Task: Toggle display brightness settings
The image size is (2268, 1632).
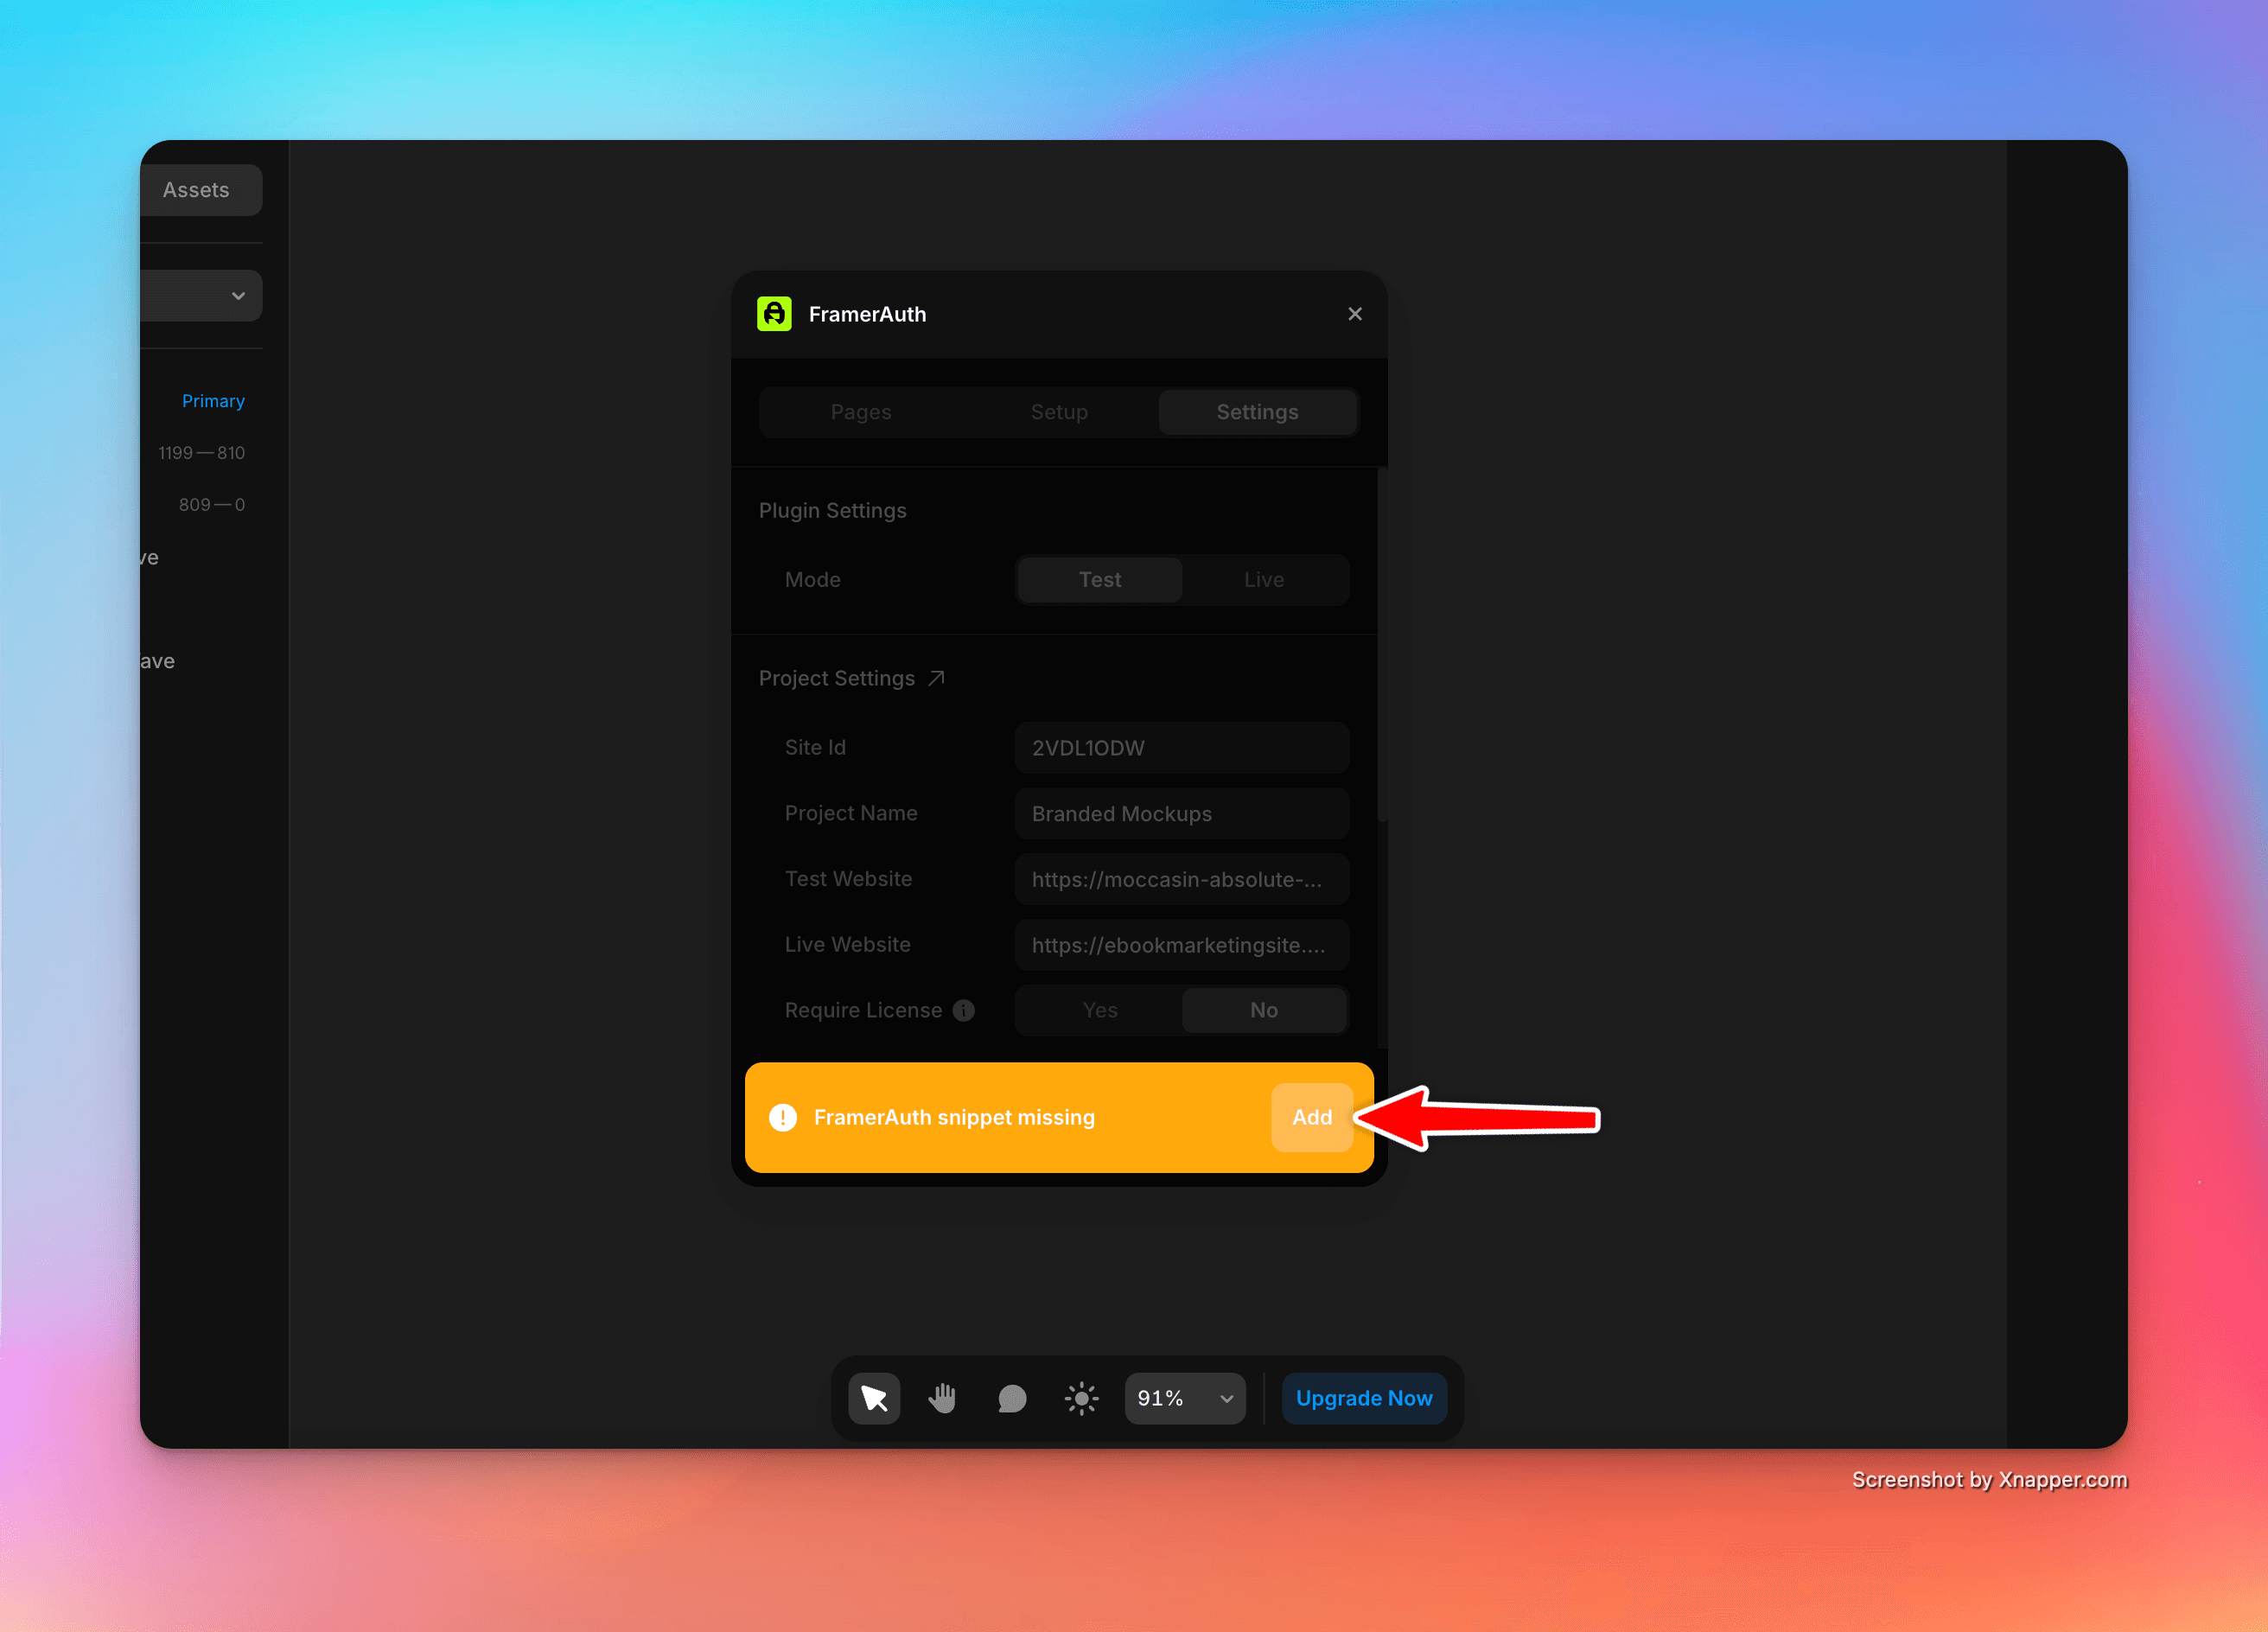Action: 1081,1396
